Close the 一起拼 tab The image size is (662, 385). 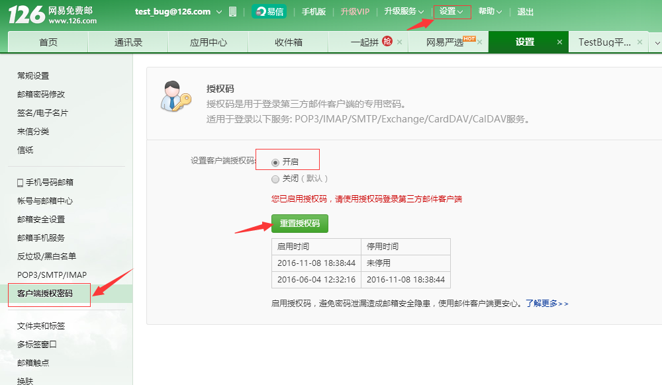coord(400,41)
